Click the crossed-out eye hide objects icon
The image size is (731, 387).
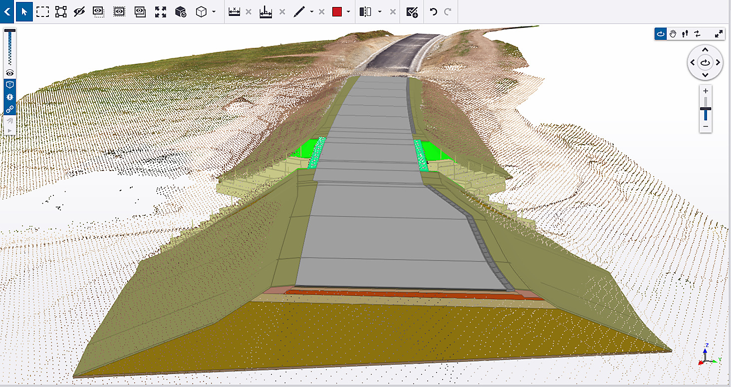coord(79,12)
